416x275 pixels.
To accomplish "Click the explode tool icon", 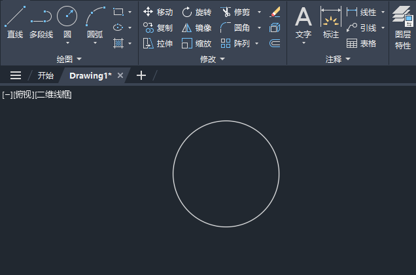I will coord(275,27).
